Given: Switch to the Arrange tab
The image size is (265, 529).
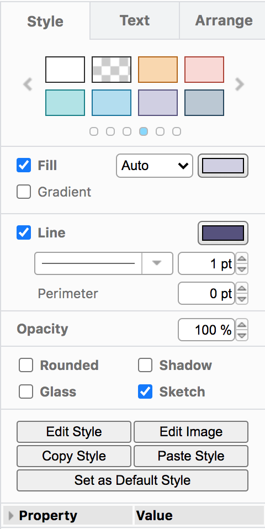Looking at the screenshot, I should click(x=224, y=20).
